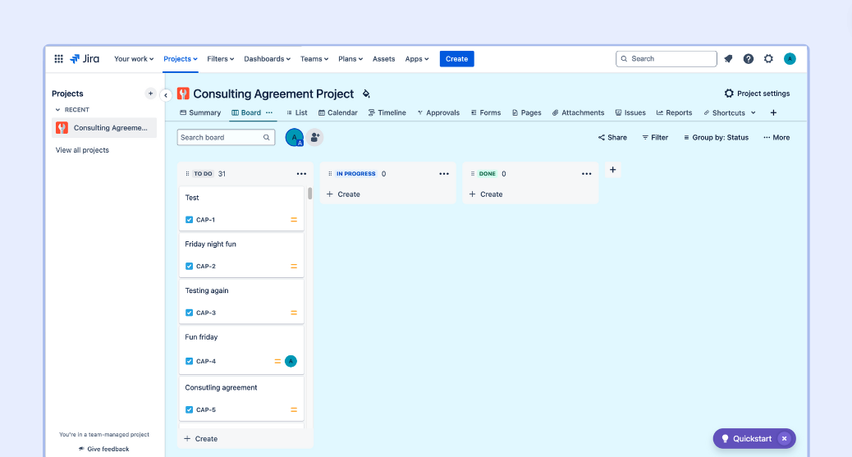The height and width of the screenshot is (457, 852).
Task: Switch to the Timeline tab
Action: (x=387, y=113)
